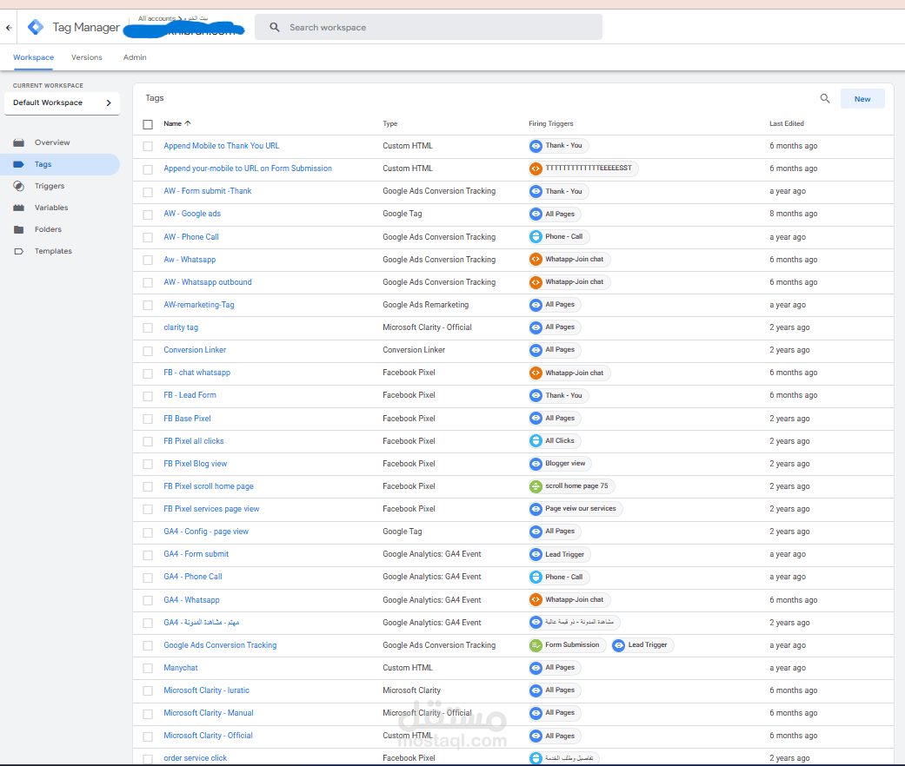
Task: Click the Phone - Call trigger icon in the AW - Phone Call row
Action: click(x=536, y=236)
